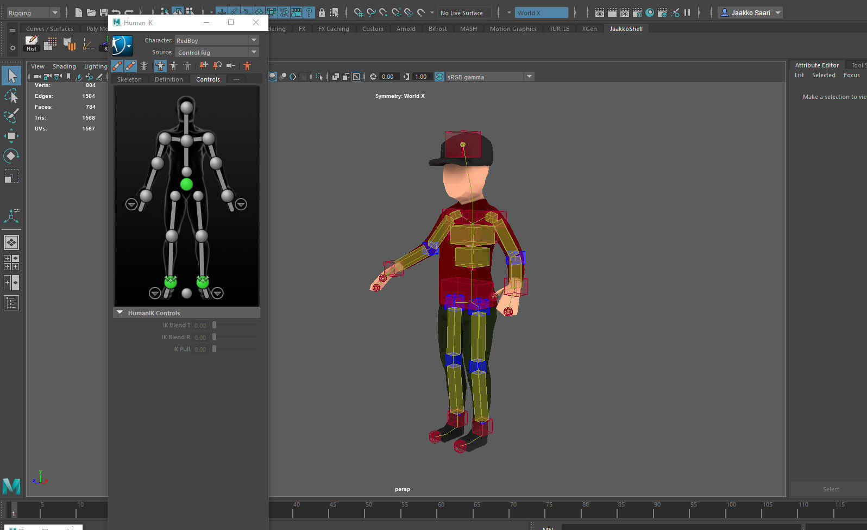Open the Source Control Rig dropdown
Image resolution: width=867 pixels, height=530 pixels.
[x=217, y=52]
